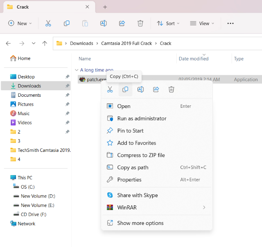Choose Run as administrator
Screen dimensions: 262x247
(157, 118)
